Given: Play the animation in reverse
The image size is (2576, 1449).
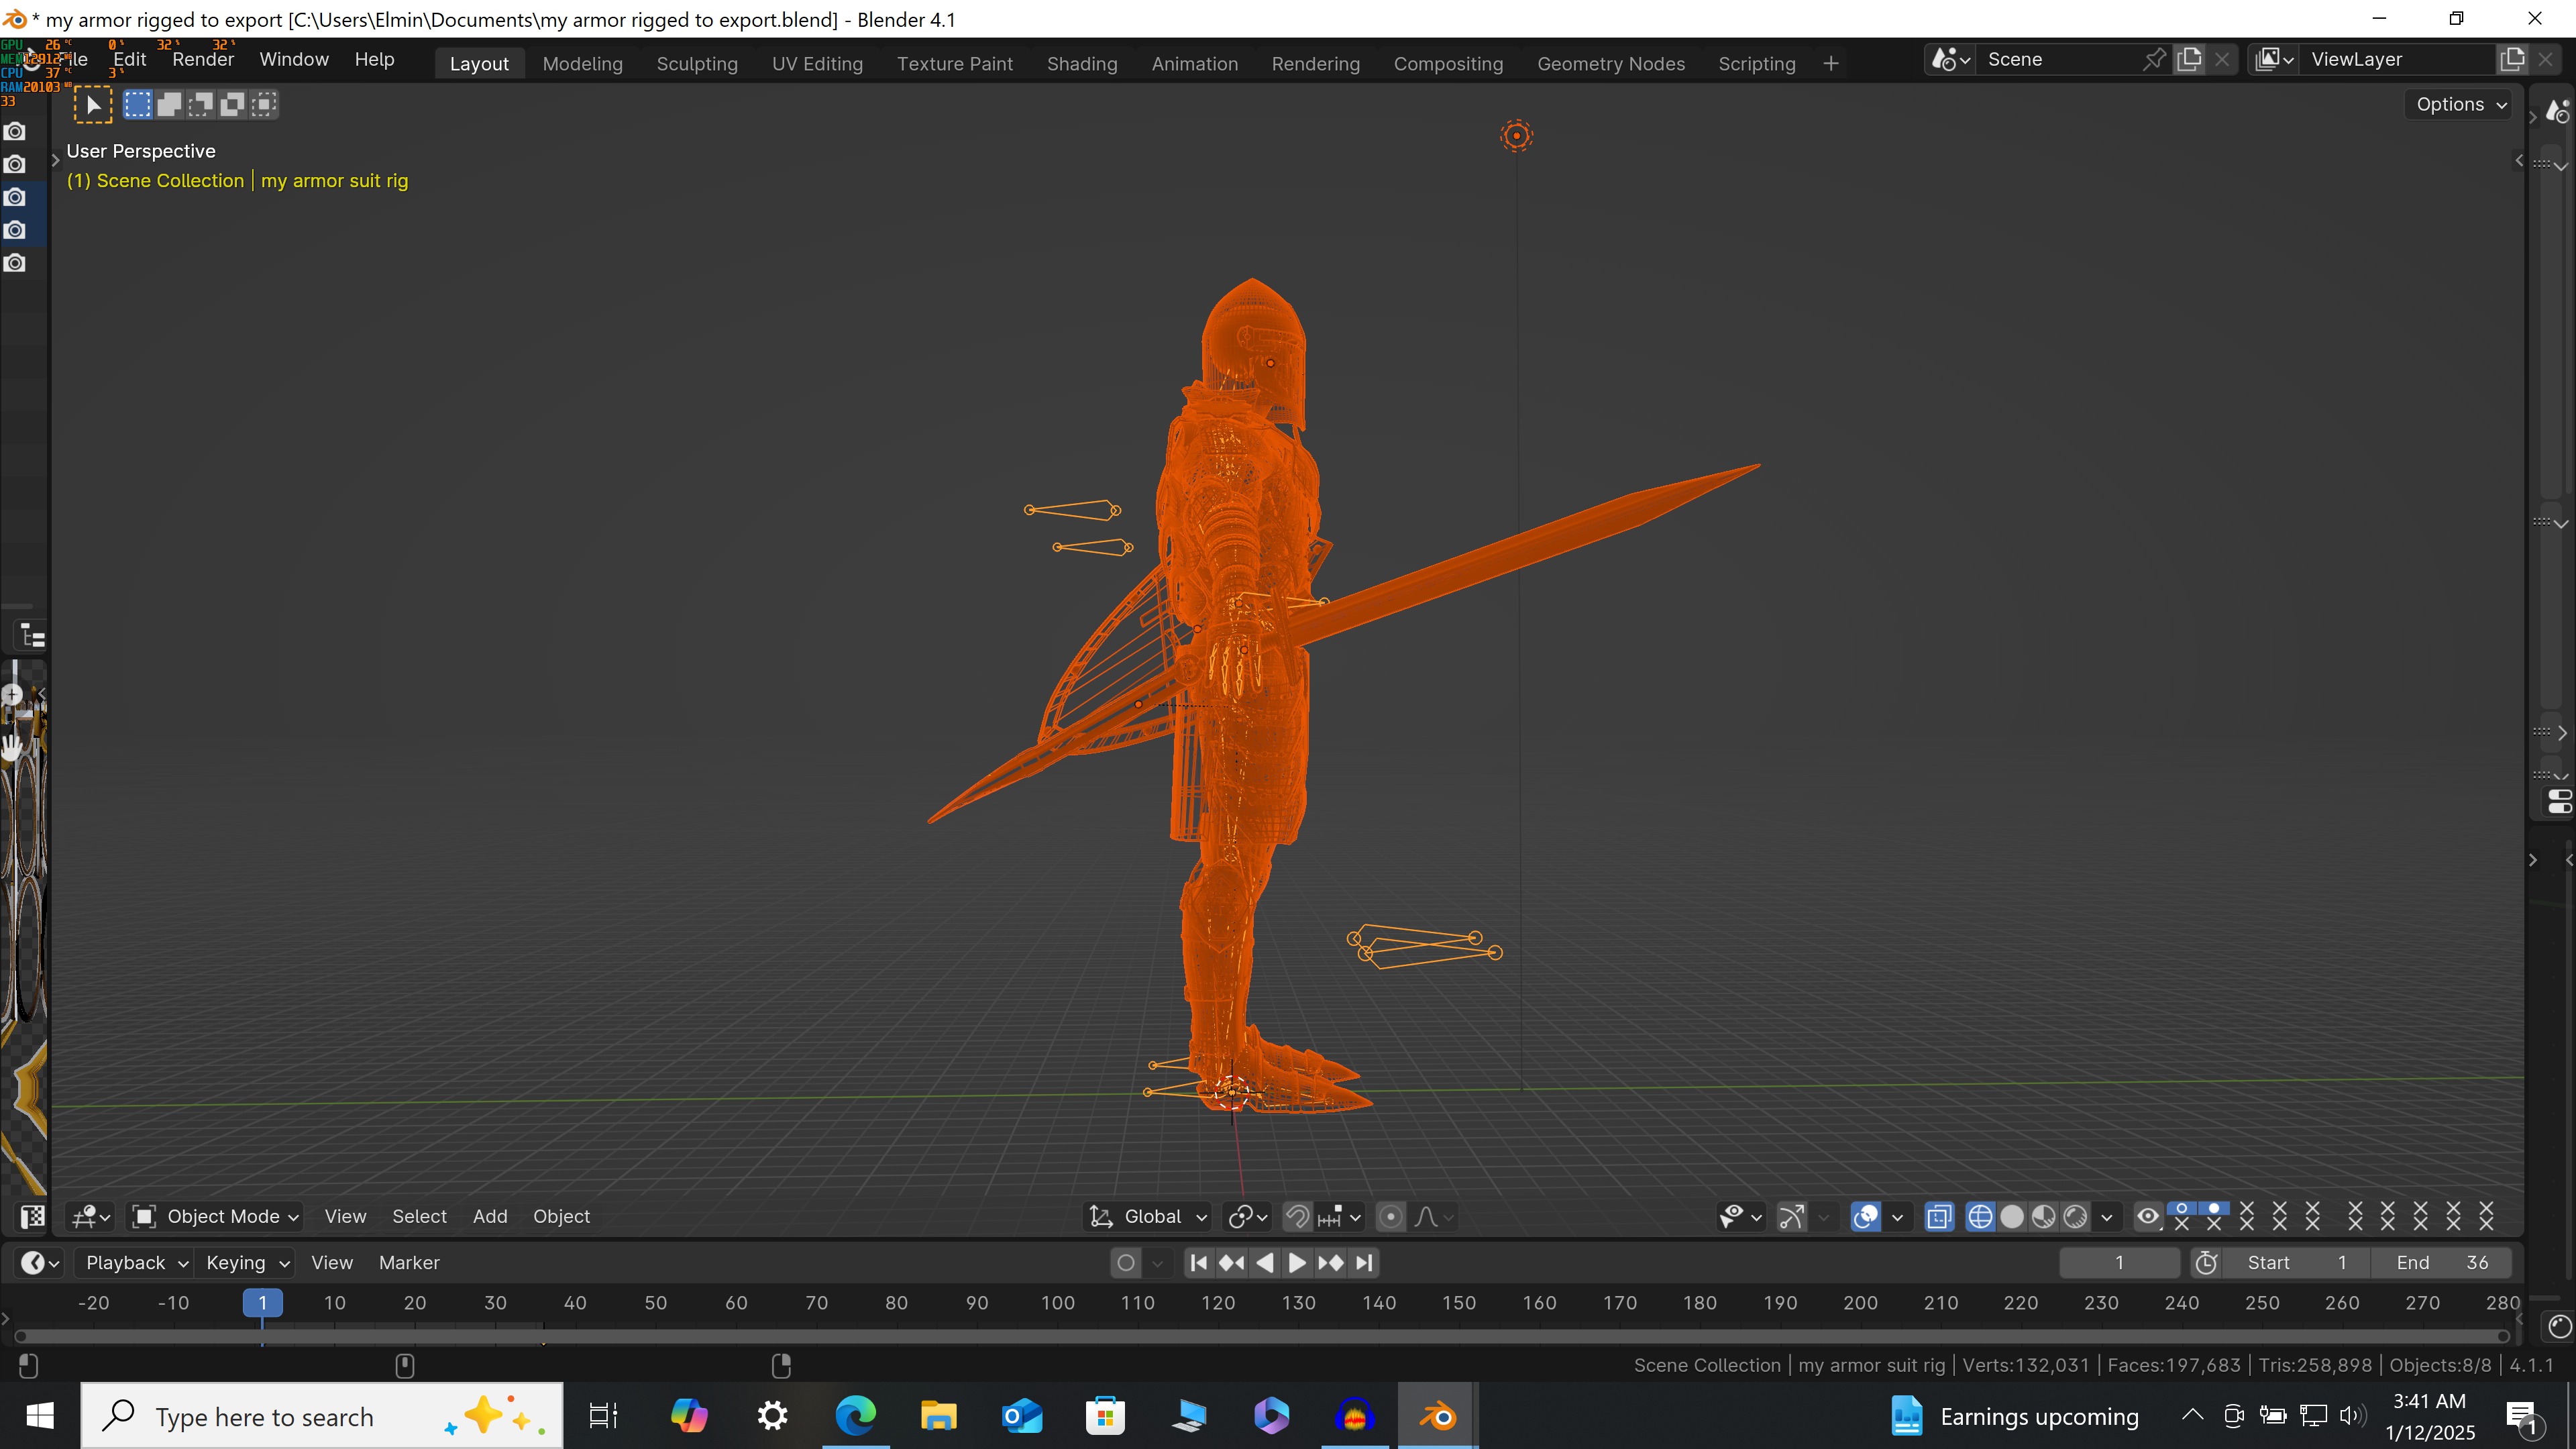Looking at the screenshot, I should (x=1265, y=1263).
